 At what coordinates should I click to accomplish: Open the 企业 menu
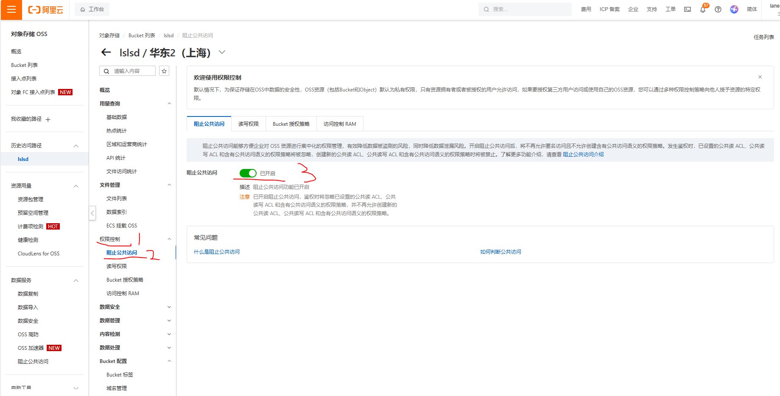point(633,9)
